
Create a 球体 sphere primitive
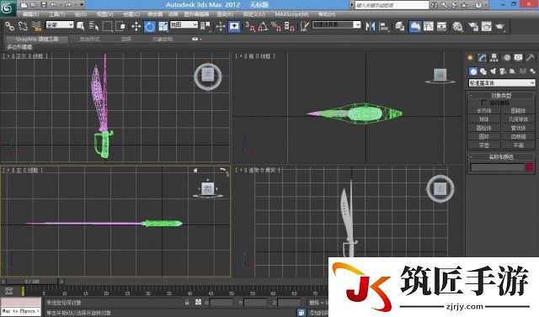pyautogui.click(x=484, y=119)
